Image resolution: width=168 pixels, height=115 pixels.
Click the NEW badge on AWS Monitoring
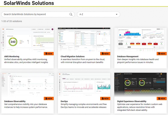[x=49, y=54]
